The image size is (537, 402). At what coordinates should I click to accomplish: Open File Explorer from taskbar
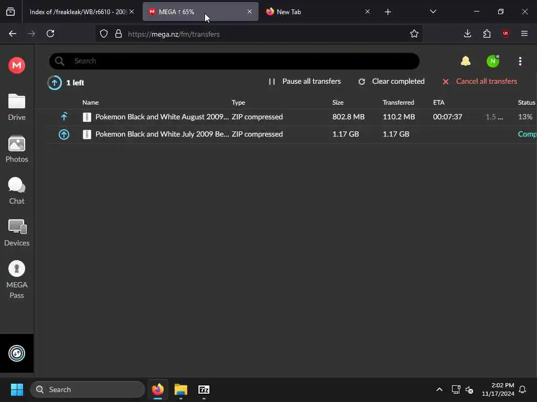point(181,389)
